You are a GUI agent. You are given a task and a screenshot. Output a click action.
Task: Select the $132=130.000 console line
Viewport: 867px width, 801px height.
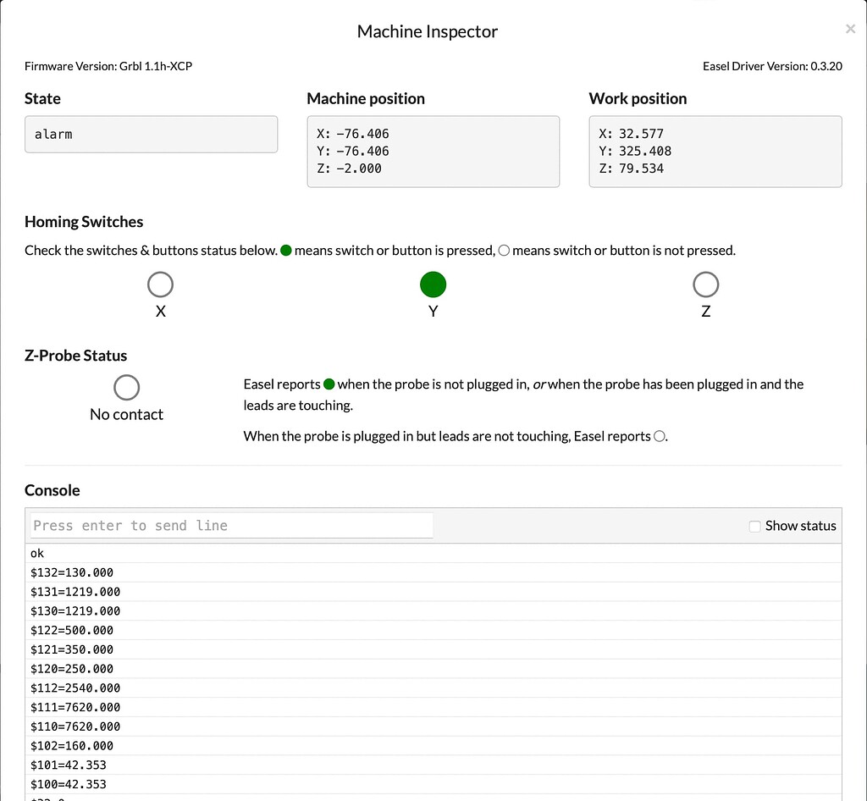[x=72, y=572]
